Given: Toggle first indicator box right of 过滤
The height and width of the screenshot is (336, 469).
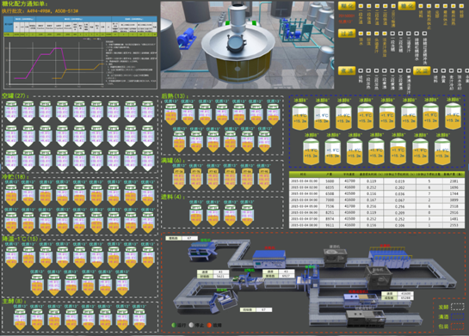Looking at the screenshot, I should pyautogui.click(x=361, y=34).
